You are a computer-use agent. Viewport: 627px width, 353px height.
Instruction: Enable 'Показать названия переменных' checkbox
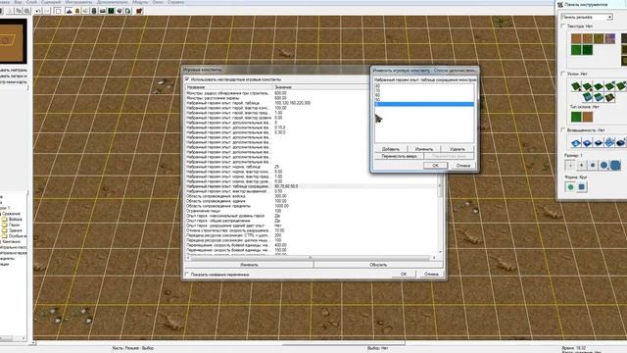point(187,275)
